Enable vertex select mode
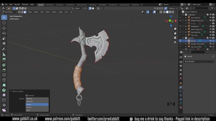This screenshot has width=216, height=121. pos(20,12)
